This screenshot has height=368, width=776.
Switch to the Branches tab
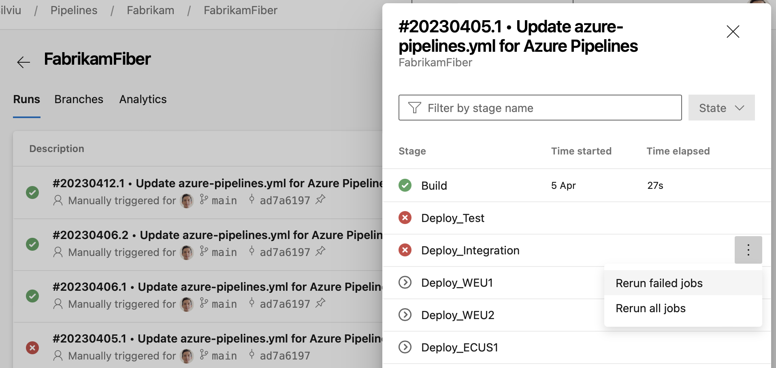coord(79,99)
